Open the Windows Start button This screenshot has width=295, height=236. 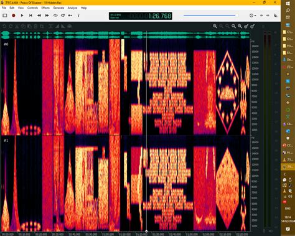(x=288, y=4)
